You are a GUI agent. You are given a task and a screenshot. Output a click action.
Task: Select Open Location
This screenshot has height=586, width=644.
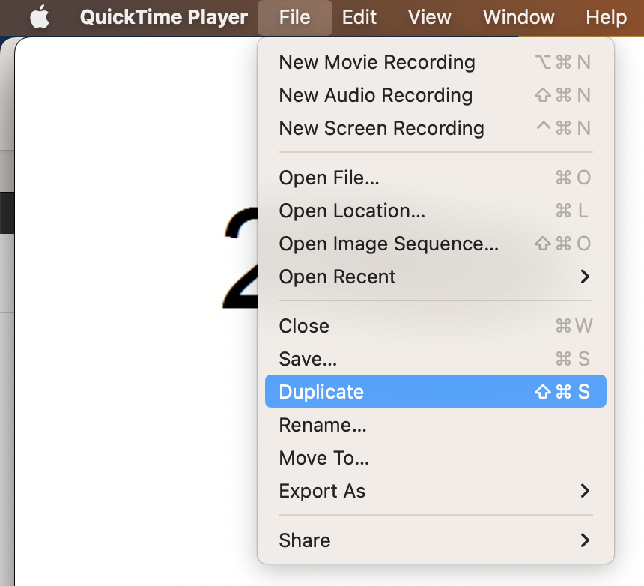coord(351,211)
